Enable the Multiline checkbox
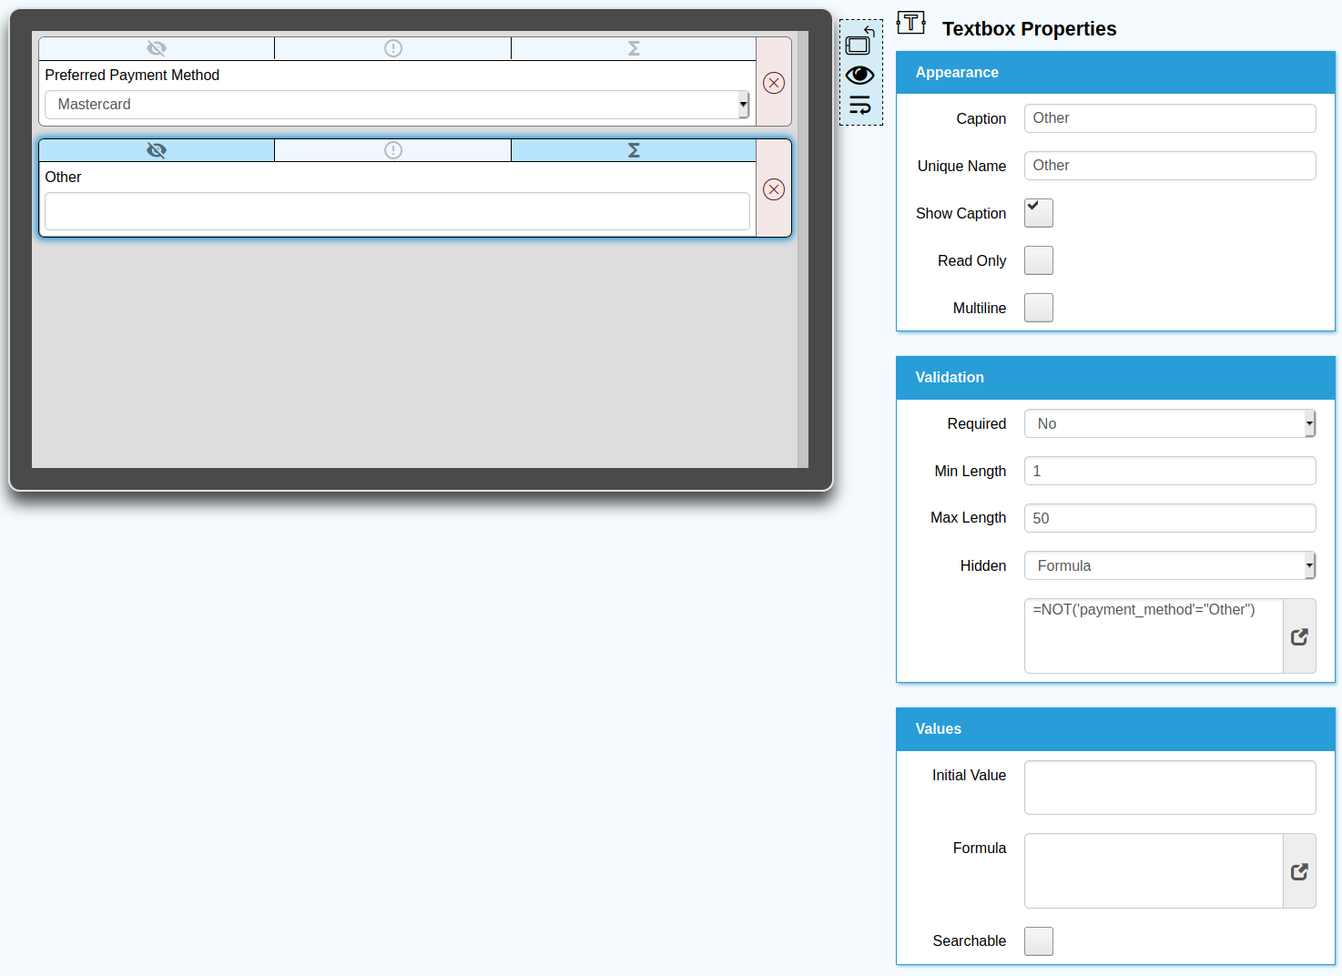This screenshot has height=976, width=1342. [x=1039, y=308]
